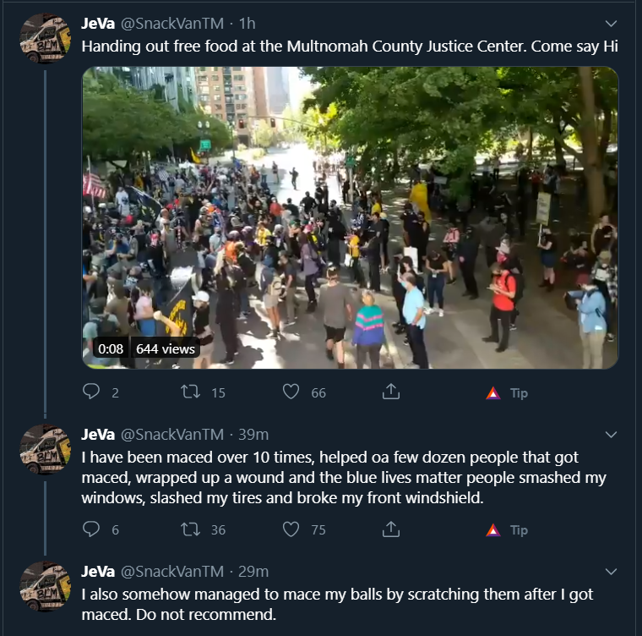Open the 1h timestamp link
Viewport: 642px width, 636px height.
[248, 24]
